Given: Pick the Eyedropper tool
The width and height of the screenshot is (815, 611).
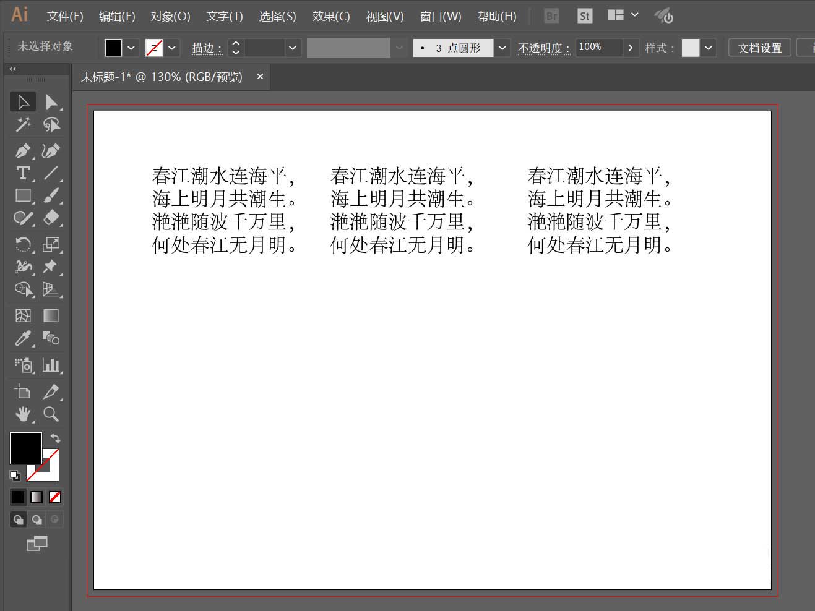Looking at the screenshot, I should click(23, 338).
